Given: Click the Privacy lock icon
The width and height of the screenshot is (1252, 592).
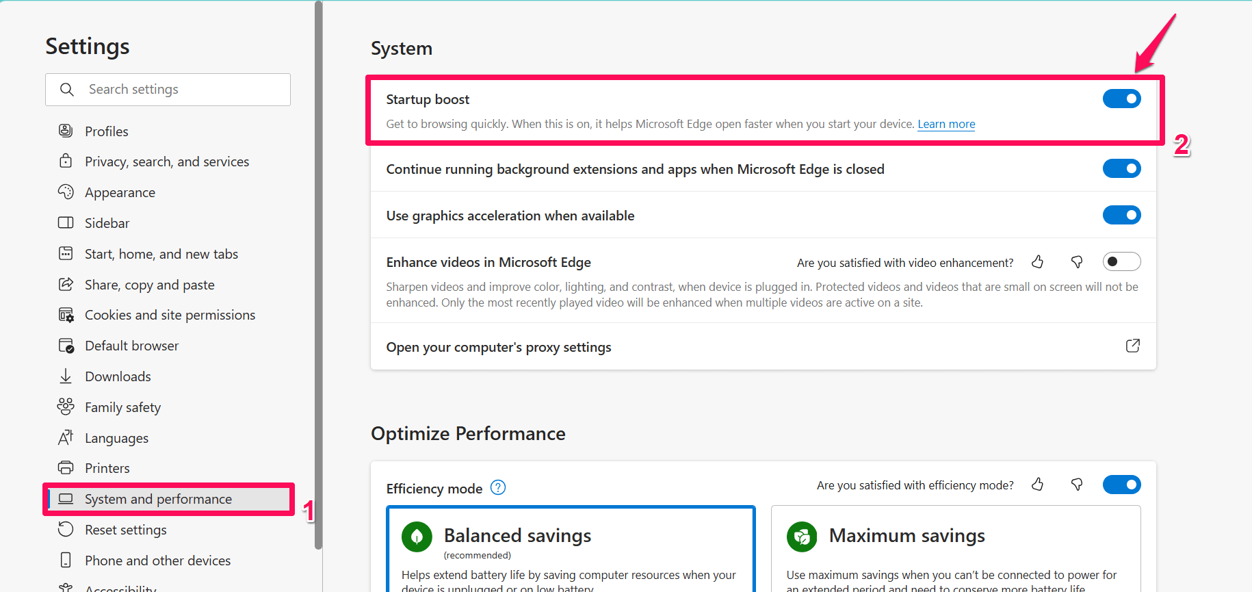Looking at the screenshot, I should click(66, 161).
